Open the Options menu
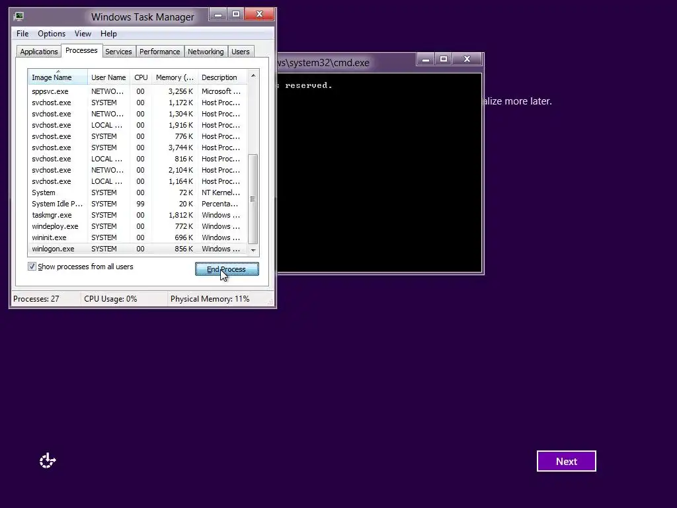The width and height of the screenshot is (677, 508). tap(52, 34)
